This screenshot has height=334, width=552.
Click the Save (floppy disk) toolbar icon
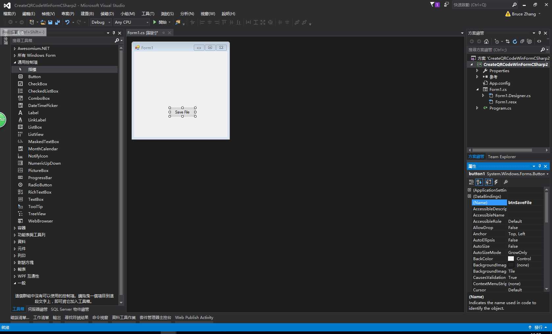50,22
